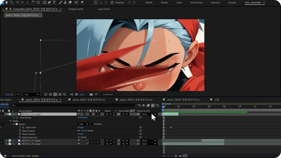Select the Puppet Pin tool

[x=82, y=2]
